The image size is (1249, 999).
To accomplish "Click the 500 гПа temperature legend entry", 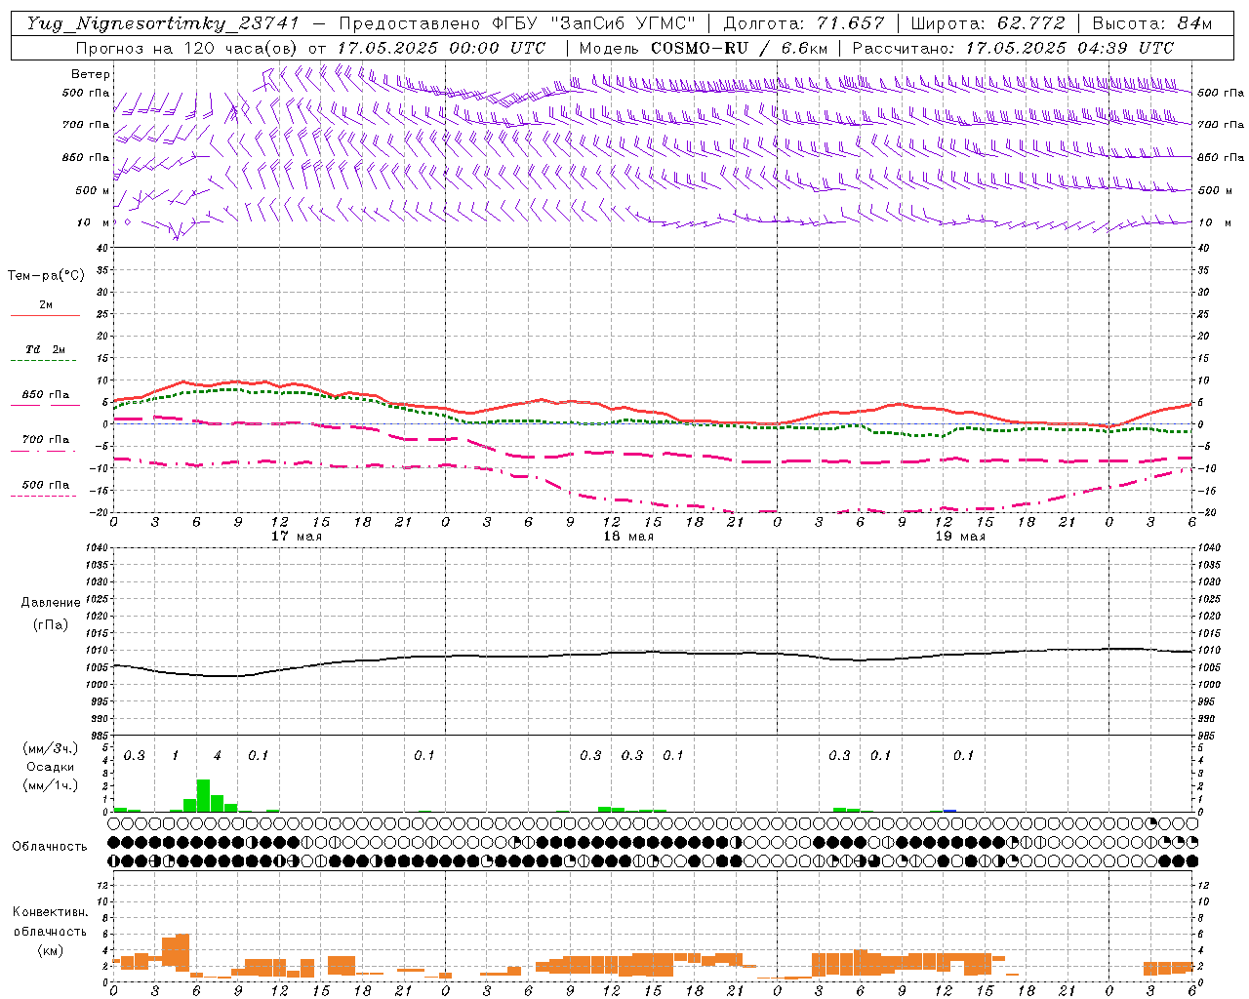I will tap(46, 485).
